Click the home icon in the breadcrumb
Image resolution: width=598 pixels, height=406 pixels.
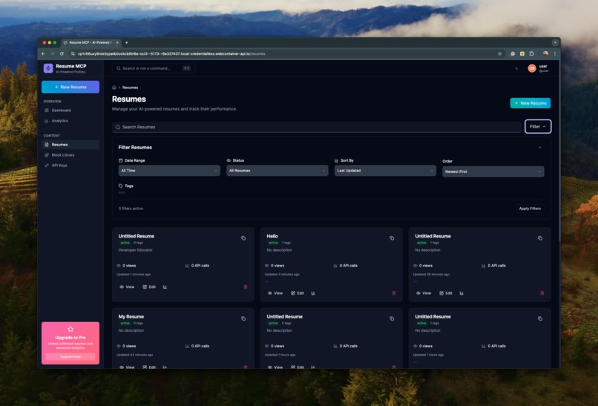[114, 88]
